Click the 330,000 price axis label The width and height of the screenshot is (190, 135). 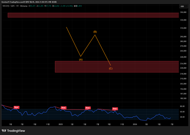pyautogui.click(x=183, y=20)
